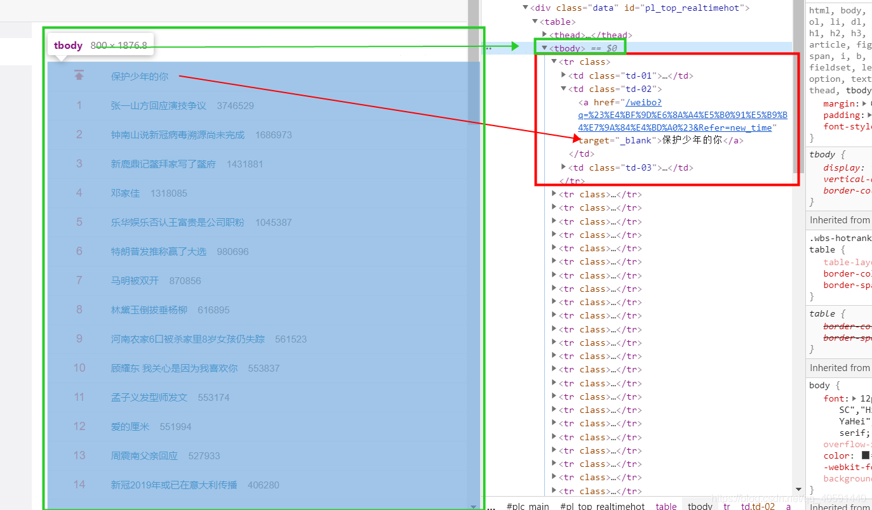The image size is (872, 510).
Task: Expand the padding shorthand property in Styles
Action: click(x=868, y=115)
